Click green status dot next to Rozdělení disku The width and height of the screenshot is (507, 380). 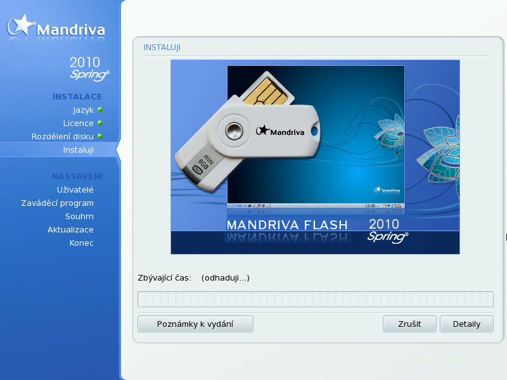coord(100,136)
